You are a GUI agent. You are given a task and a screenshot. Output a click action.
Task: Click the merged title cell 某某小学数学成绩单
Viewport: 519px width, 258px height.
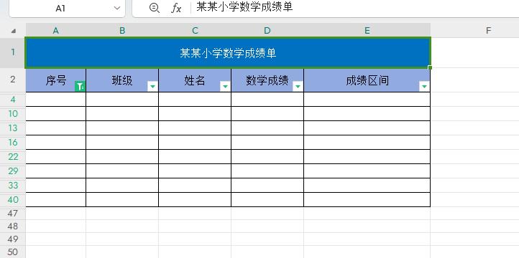[x=228, y=53]
